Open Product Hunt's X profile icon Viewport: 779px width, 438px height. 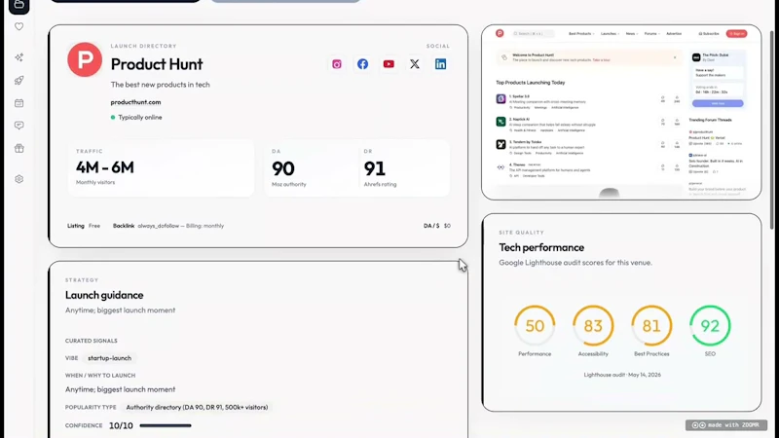[415, 64]
